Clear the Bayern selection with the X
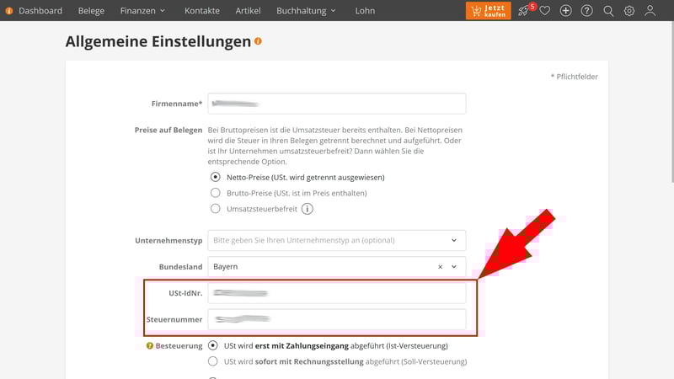 (x=440, y=266)
